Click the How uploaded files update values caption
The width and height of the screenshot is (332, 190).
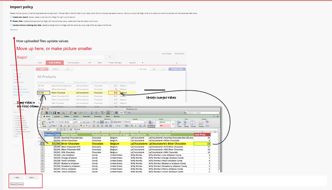(x=42, y=41)
